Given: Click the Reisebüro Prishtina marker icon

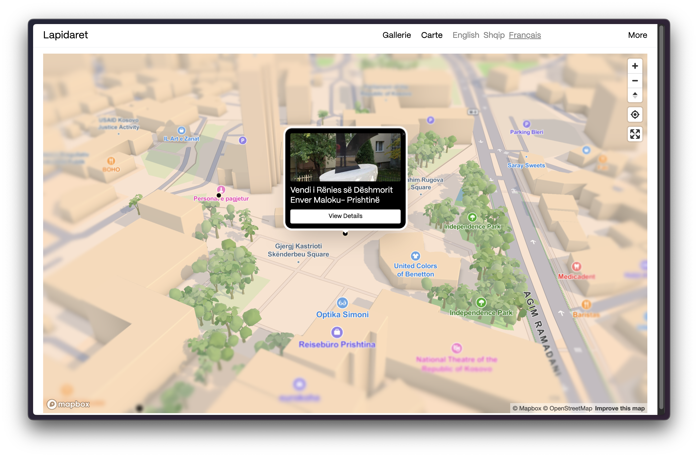Looking at the screenshot, I should pyautogui.click(x=337, y=332).
